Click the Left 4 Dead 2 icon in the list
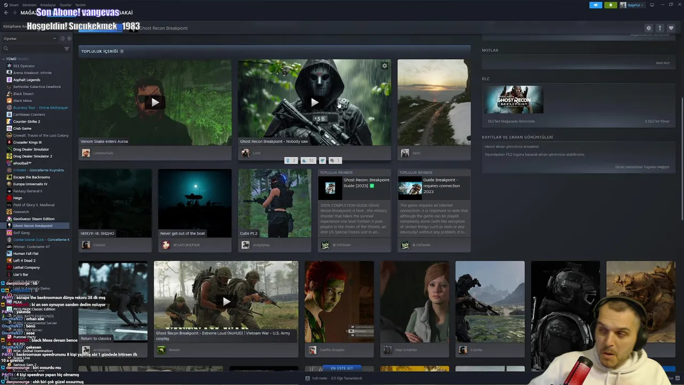 coord(9,260)
